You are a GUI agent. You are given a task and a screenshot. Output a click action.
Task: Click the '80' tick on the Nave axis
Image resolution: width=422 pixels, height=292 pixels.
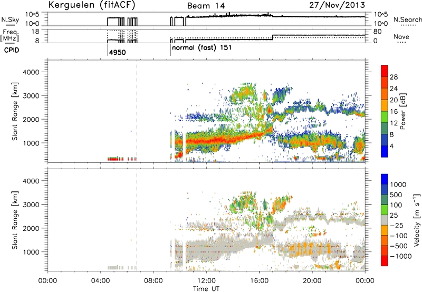point(378,32)
